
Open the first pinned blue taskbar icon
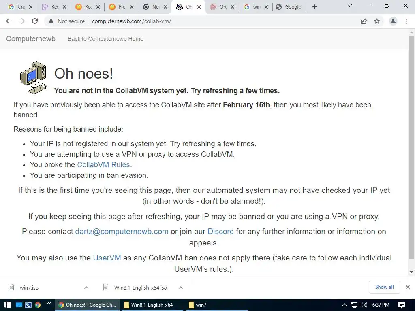point(19,305)
